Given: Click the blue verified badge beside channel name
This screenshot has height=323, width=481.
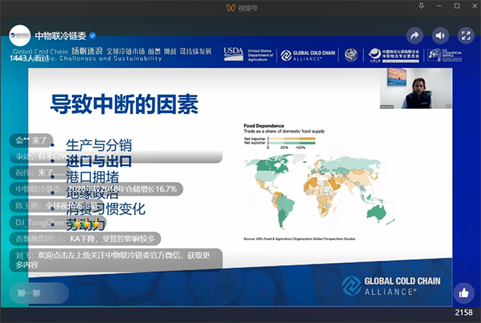Looking at the screenshot, I should tap(93, 35).
